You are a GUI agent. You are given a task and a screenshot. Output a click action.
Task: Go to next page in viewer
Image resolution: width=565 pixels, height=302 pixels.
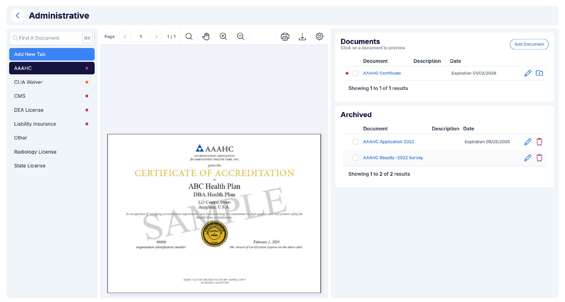click(x=157, y=37)
